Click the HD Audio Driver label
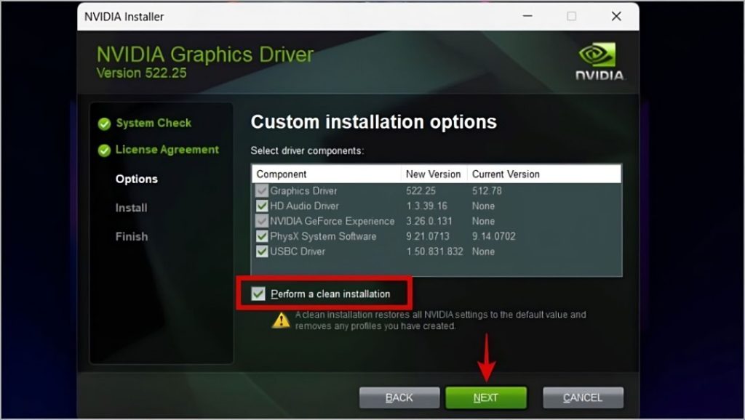Viewport: 745px width, 420px height. [x=305, y=206]
